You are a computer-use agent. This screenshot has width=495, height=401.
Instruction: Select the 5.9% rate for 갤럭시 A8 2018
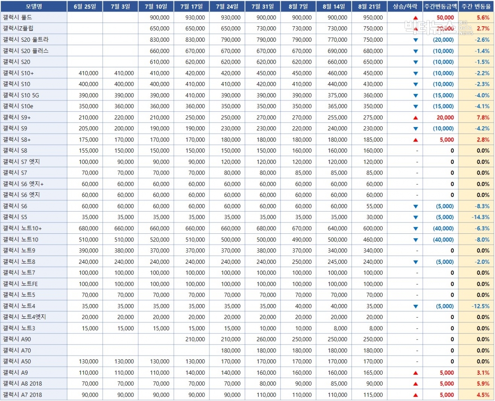[483, 384]
